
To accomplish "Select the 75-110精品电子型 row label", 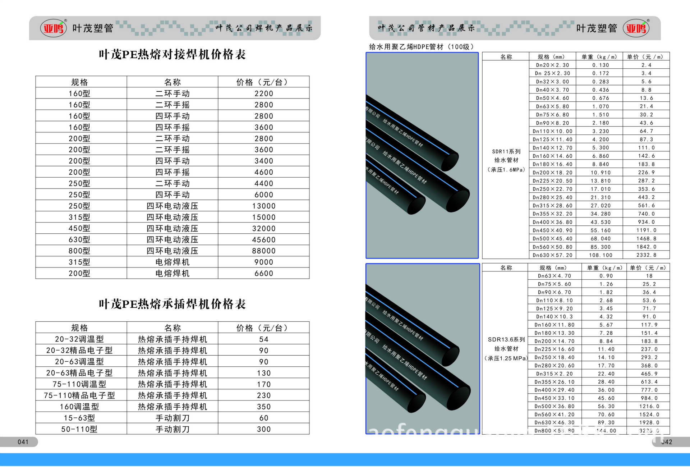I will (81, 395).
